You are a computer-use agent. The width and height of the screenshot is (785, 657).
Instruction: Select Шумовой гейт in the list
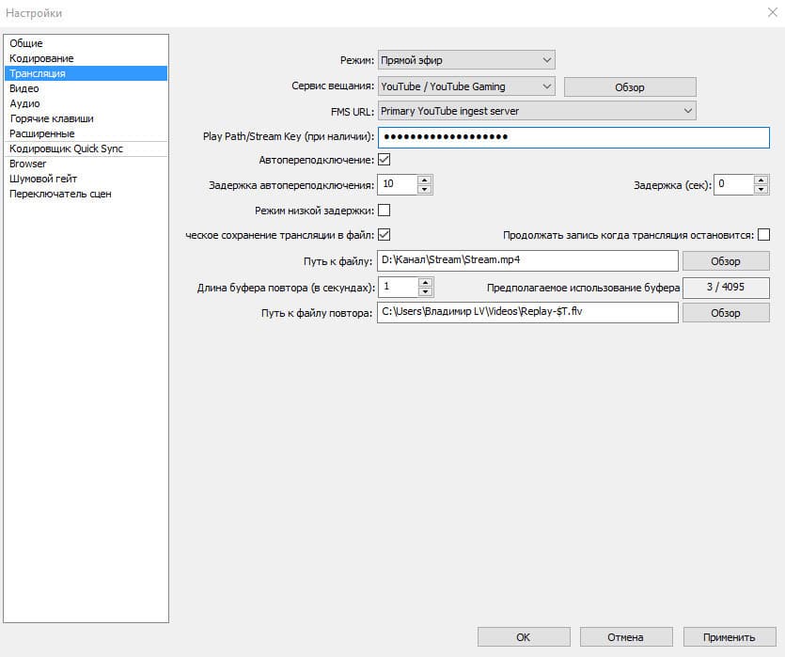(x=86, y=179)
